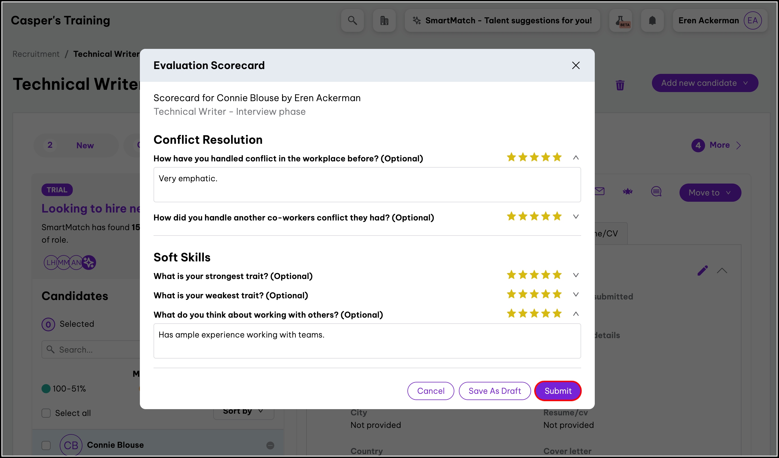Click the delete trash can icon

coord(620,85)
